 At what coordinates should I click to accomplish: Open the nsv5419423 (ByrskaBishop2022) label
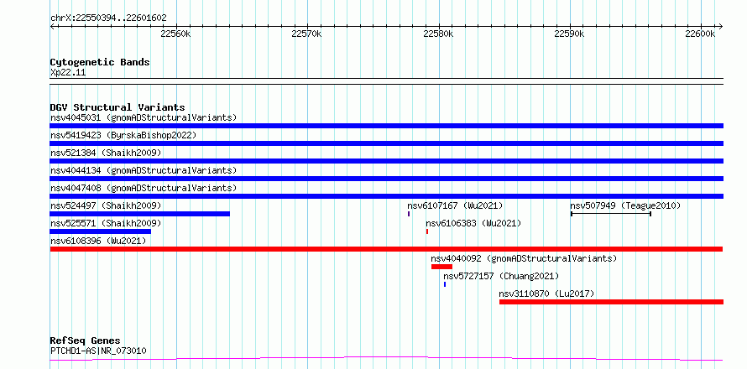[x=123, y=135]
